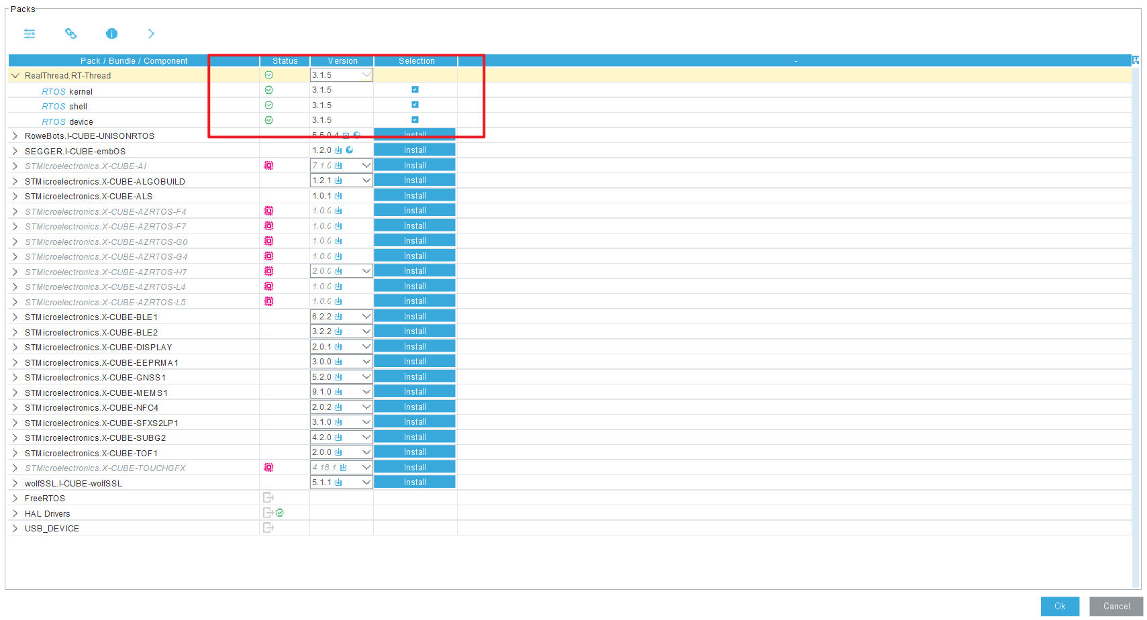Screen dimensions: 1147x620
Task: Click download icon beside X-CUBE-ALS version 1.0.1
Action: [338, 196]
